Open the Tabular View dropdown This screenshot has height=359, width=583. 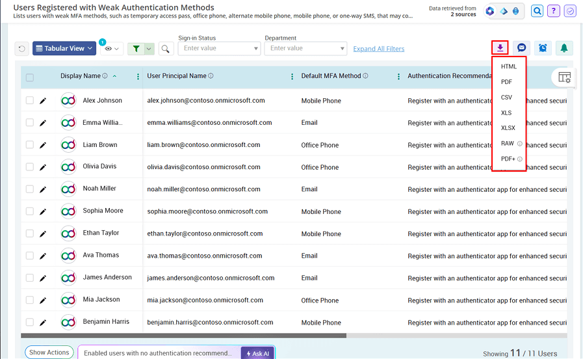tap(64, 48)
